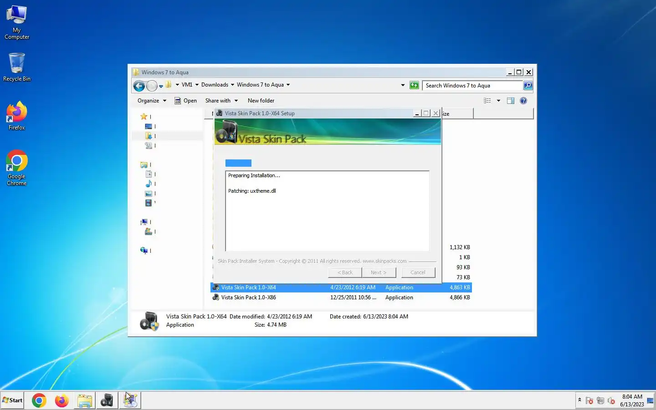This screenshot has width=656, height=410.
Task: Click the Next button in Setup
Action: [379, 272]
